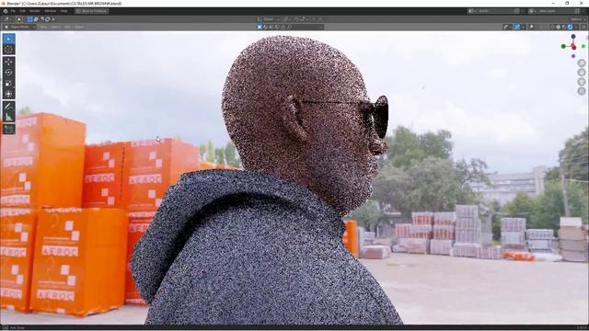The height and width of the screenshot is (331, 589).
Task: Select the Move tool
Action: (x=9, y=63)
